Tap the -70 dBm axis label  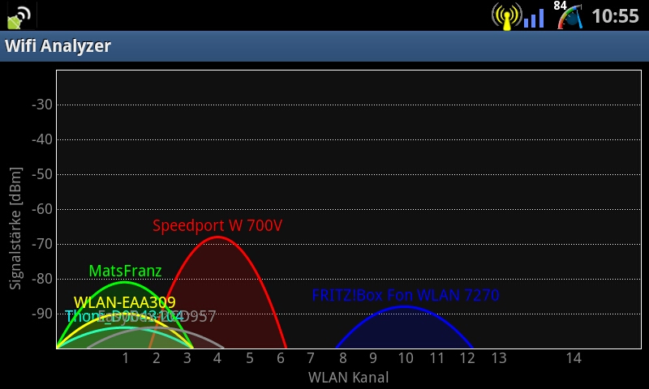pyautogui.click(x=42, y=244)
